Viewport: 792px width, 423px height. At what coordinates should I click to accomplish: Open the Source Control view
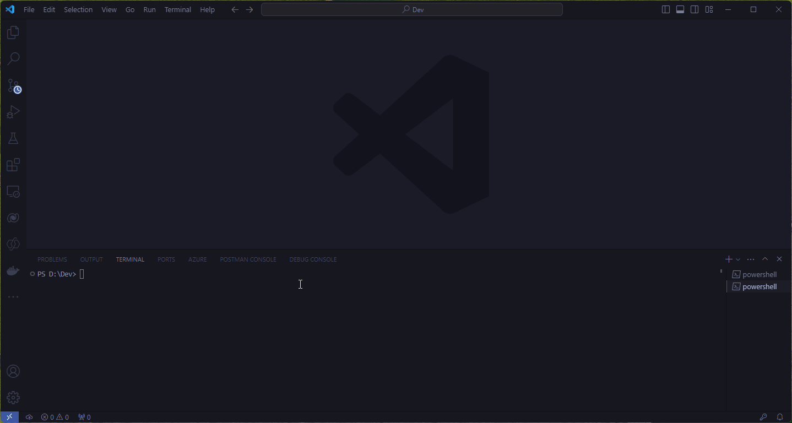[13, 86]
